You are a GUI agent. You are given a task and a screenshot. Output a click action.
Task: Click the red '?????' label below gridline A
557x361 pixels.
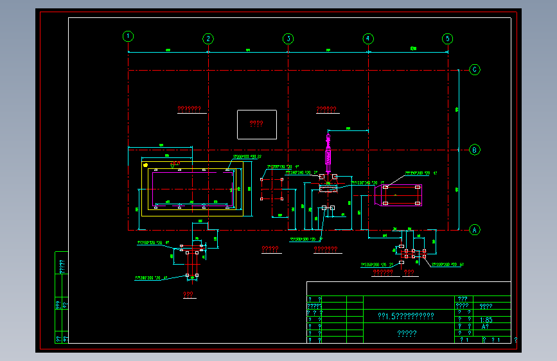(270, 249)
